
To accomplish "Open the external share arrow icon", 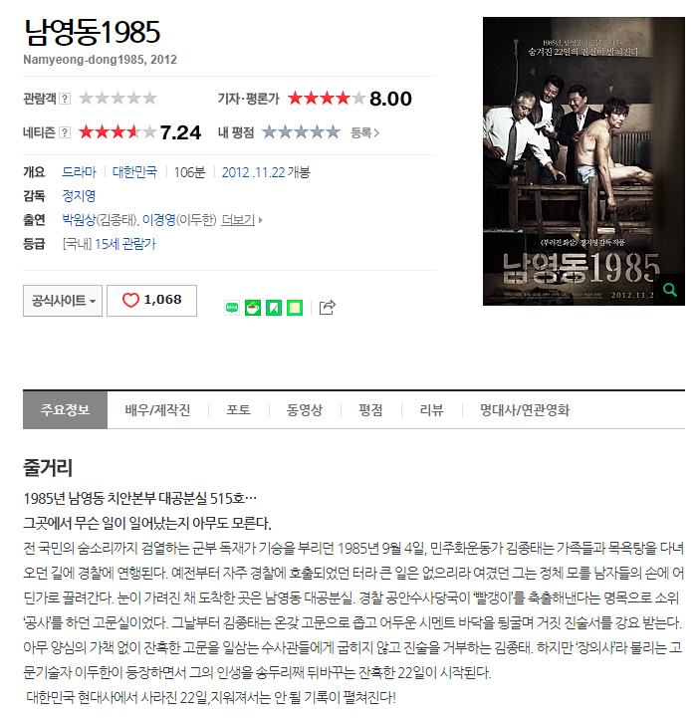I will (x=327, y=307).
